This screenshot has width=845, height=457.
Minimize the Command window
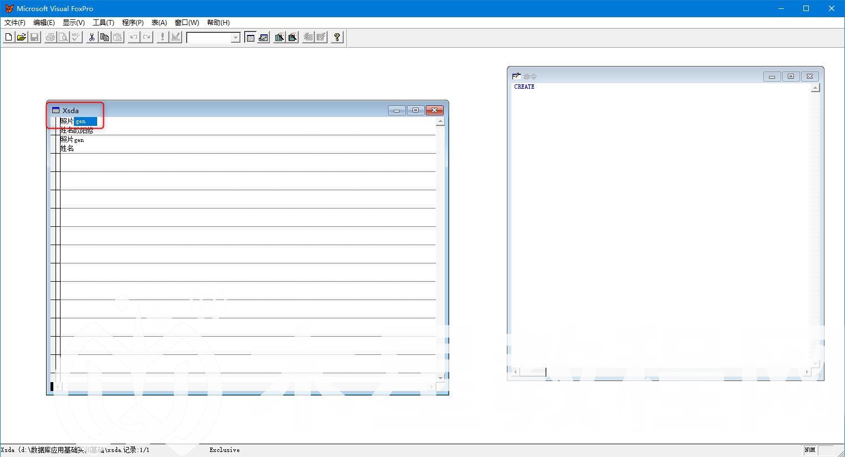(772, 77)
